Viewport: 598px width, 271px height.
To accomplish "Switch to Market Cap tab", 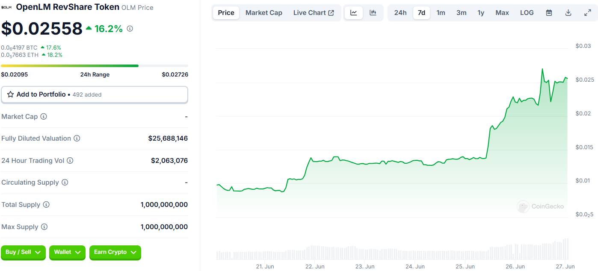I will pos(264,13).
